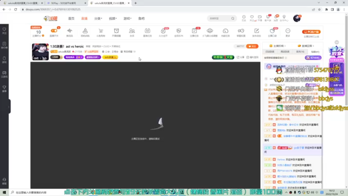Image resolution: width=348 pixels, height=196 pixels.
Task: Click the messages bell icon with orange badge
Action: (x=276, y=17)
